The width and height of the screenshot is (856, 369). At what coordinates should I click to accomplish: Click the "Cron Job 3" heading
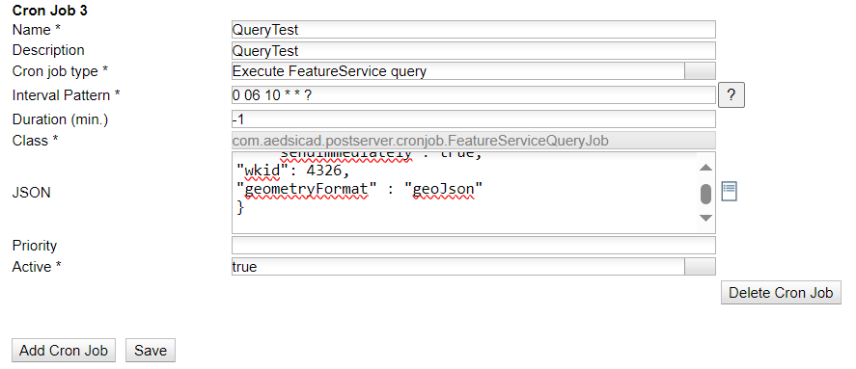[49, 11]
